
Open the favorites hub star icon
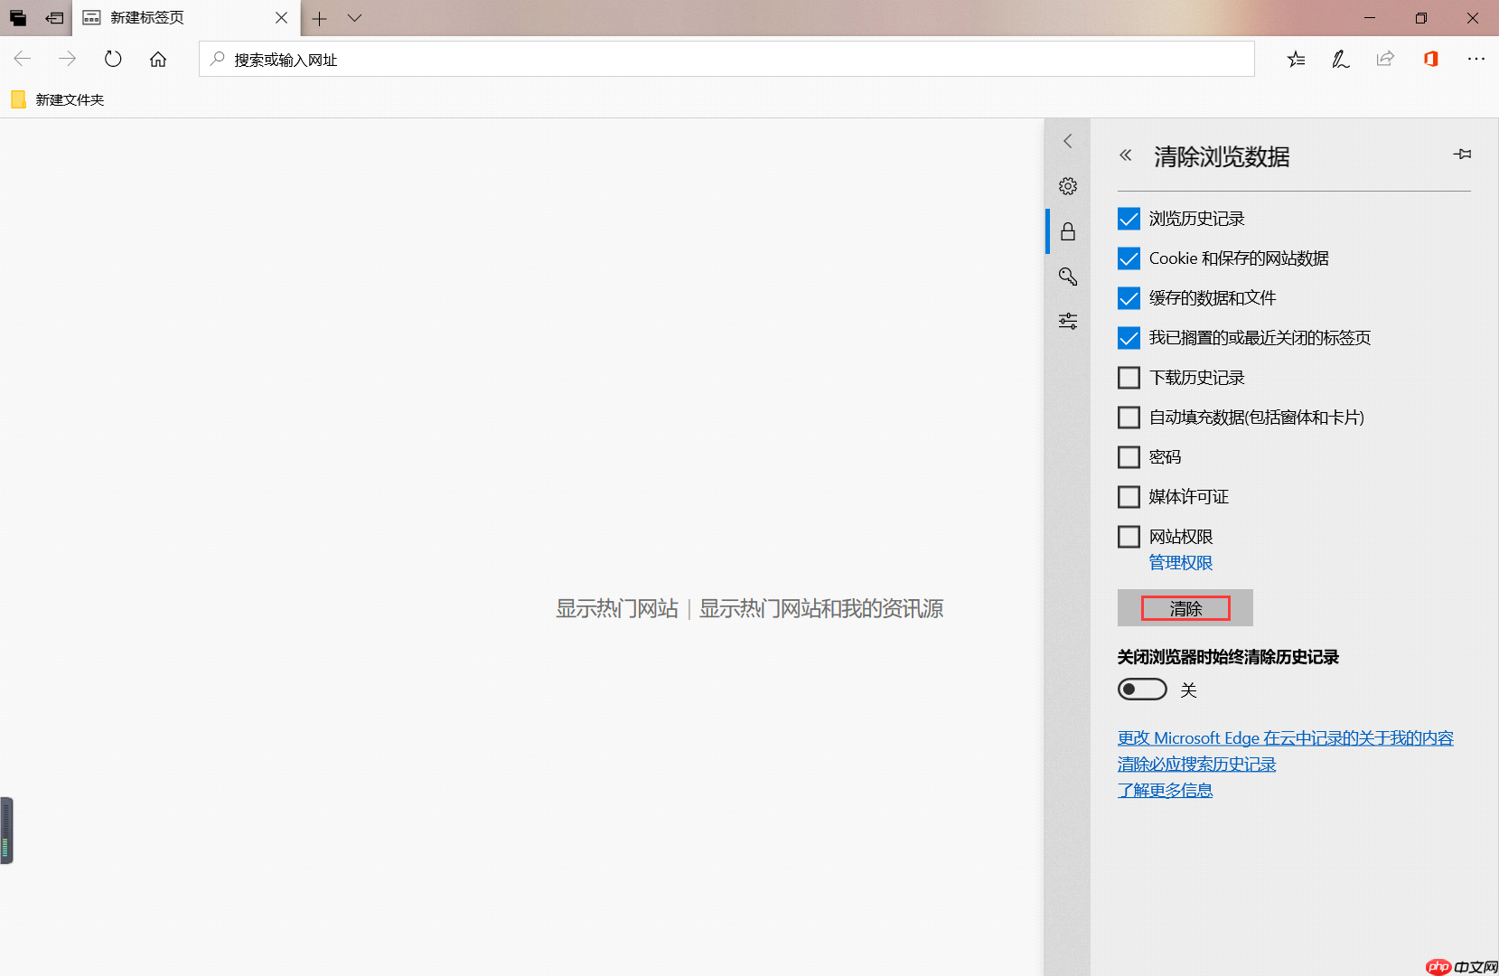[1297, 59]
